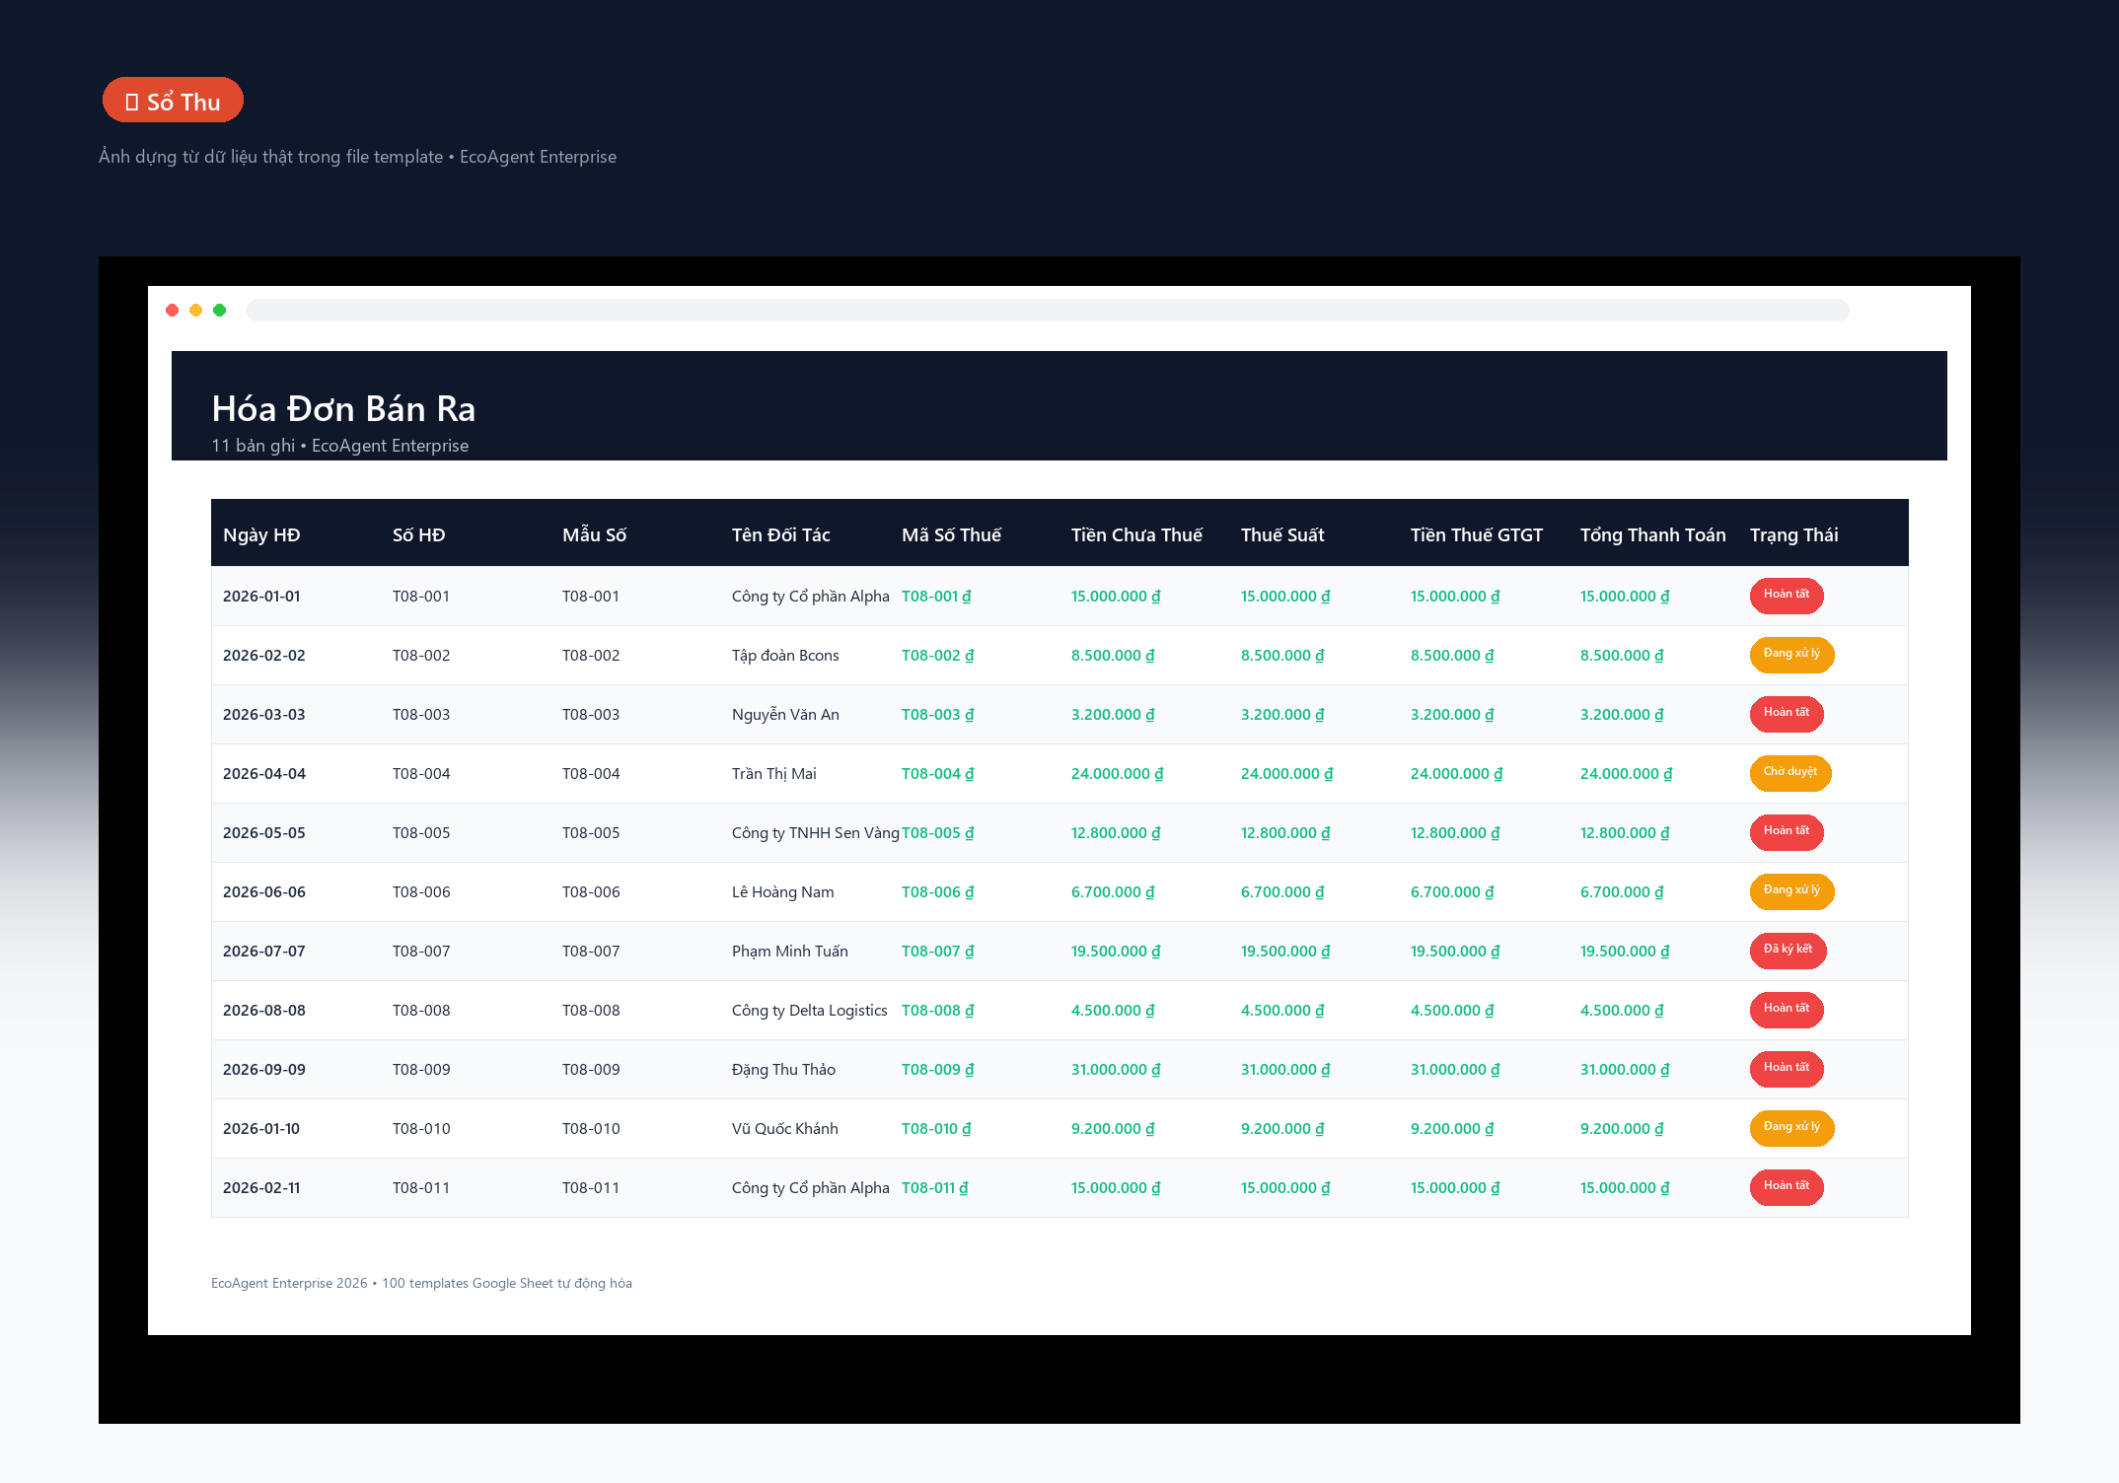Click Hoàn tất badge for Đặng Thu Thảo

pos(1787,1068)
